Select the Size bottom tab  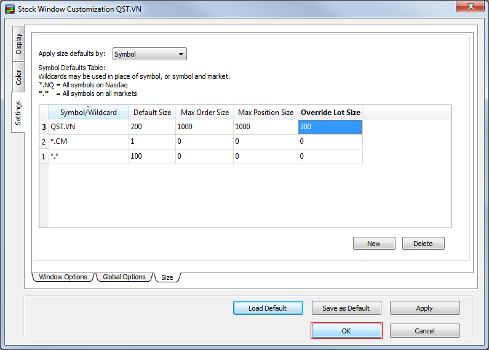(x=167, y=277)
